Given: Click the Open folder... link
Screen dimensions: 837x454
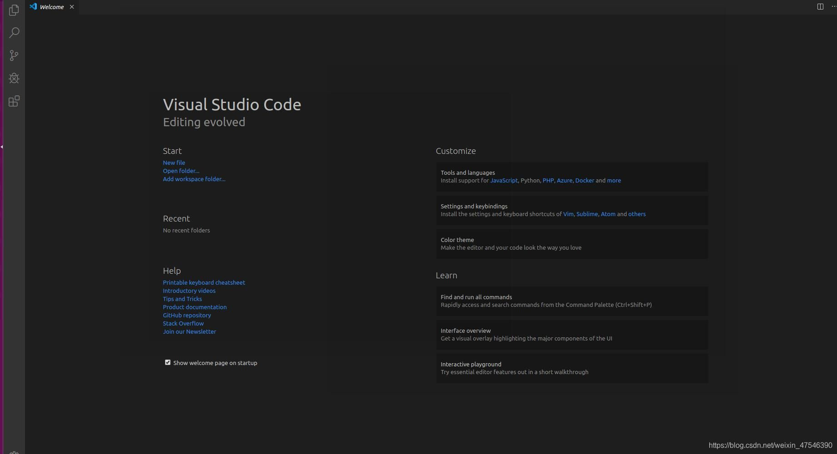Looking at the screenshot, I should point(181,171).
